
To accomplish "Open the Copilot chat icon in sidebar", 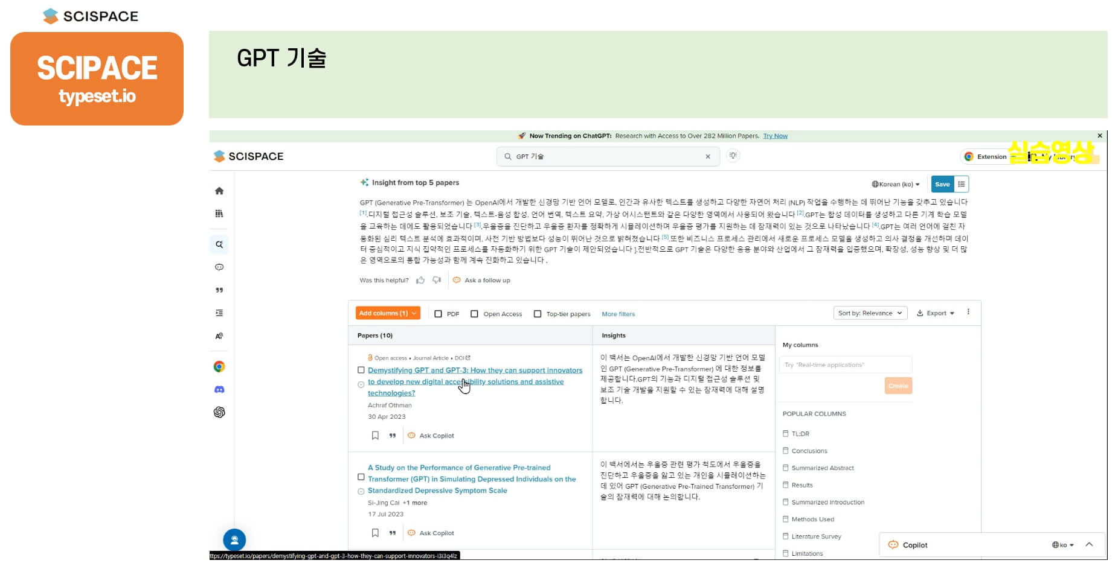I will [219, 267].
